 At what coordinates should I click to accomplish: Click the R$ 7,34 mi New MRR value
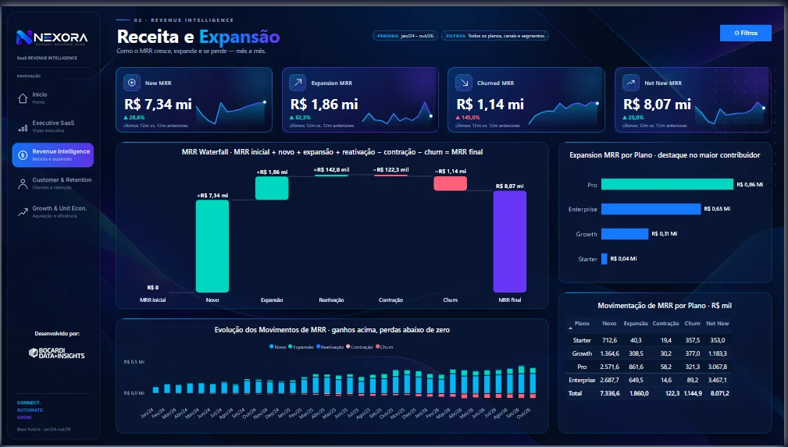pyautogui.click(x=158, y=105)
